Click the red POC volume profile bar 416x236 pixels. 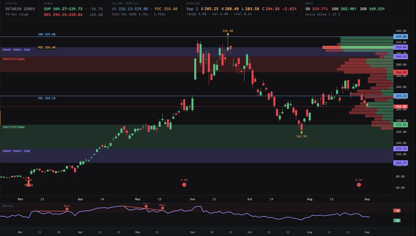[x=331, y=47]
